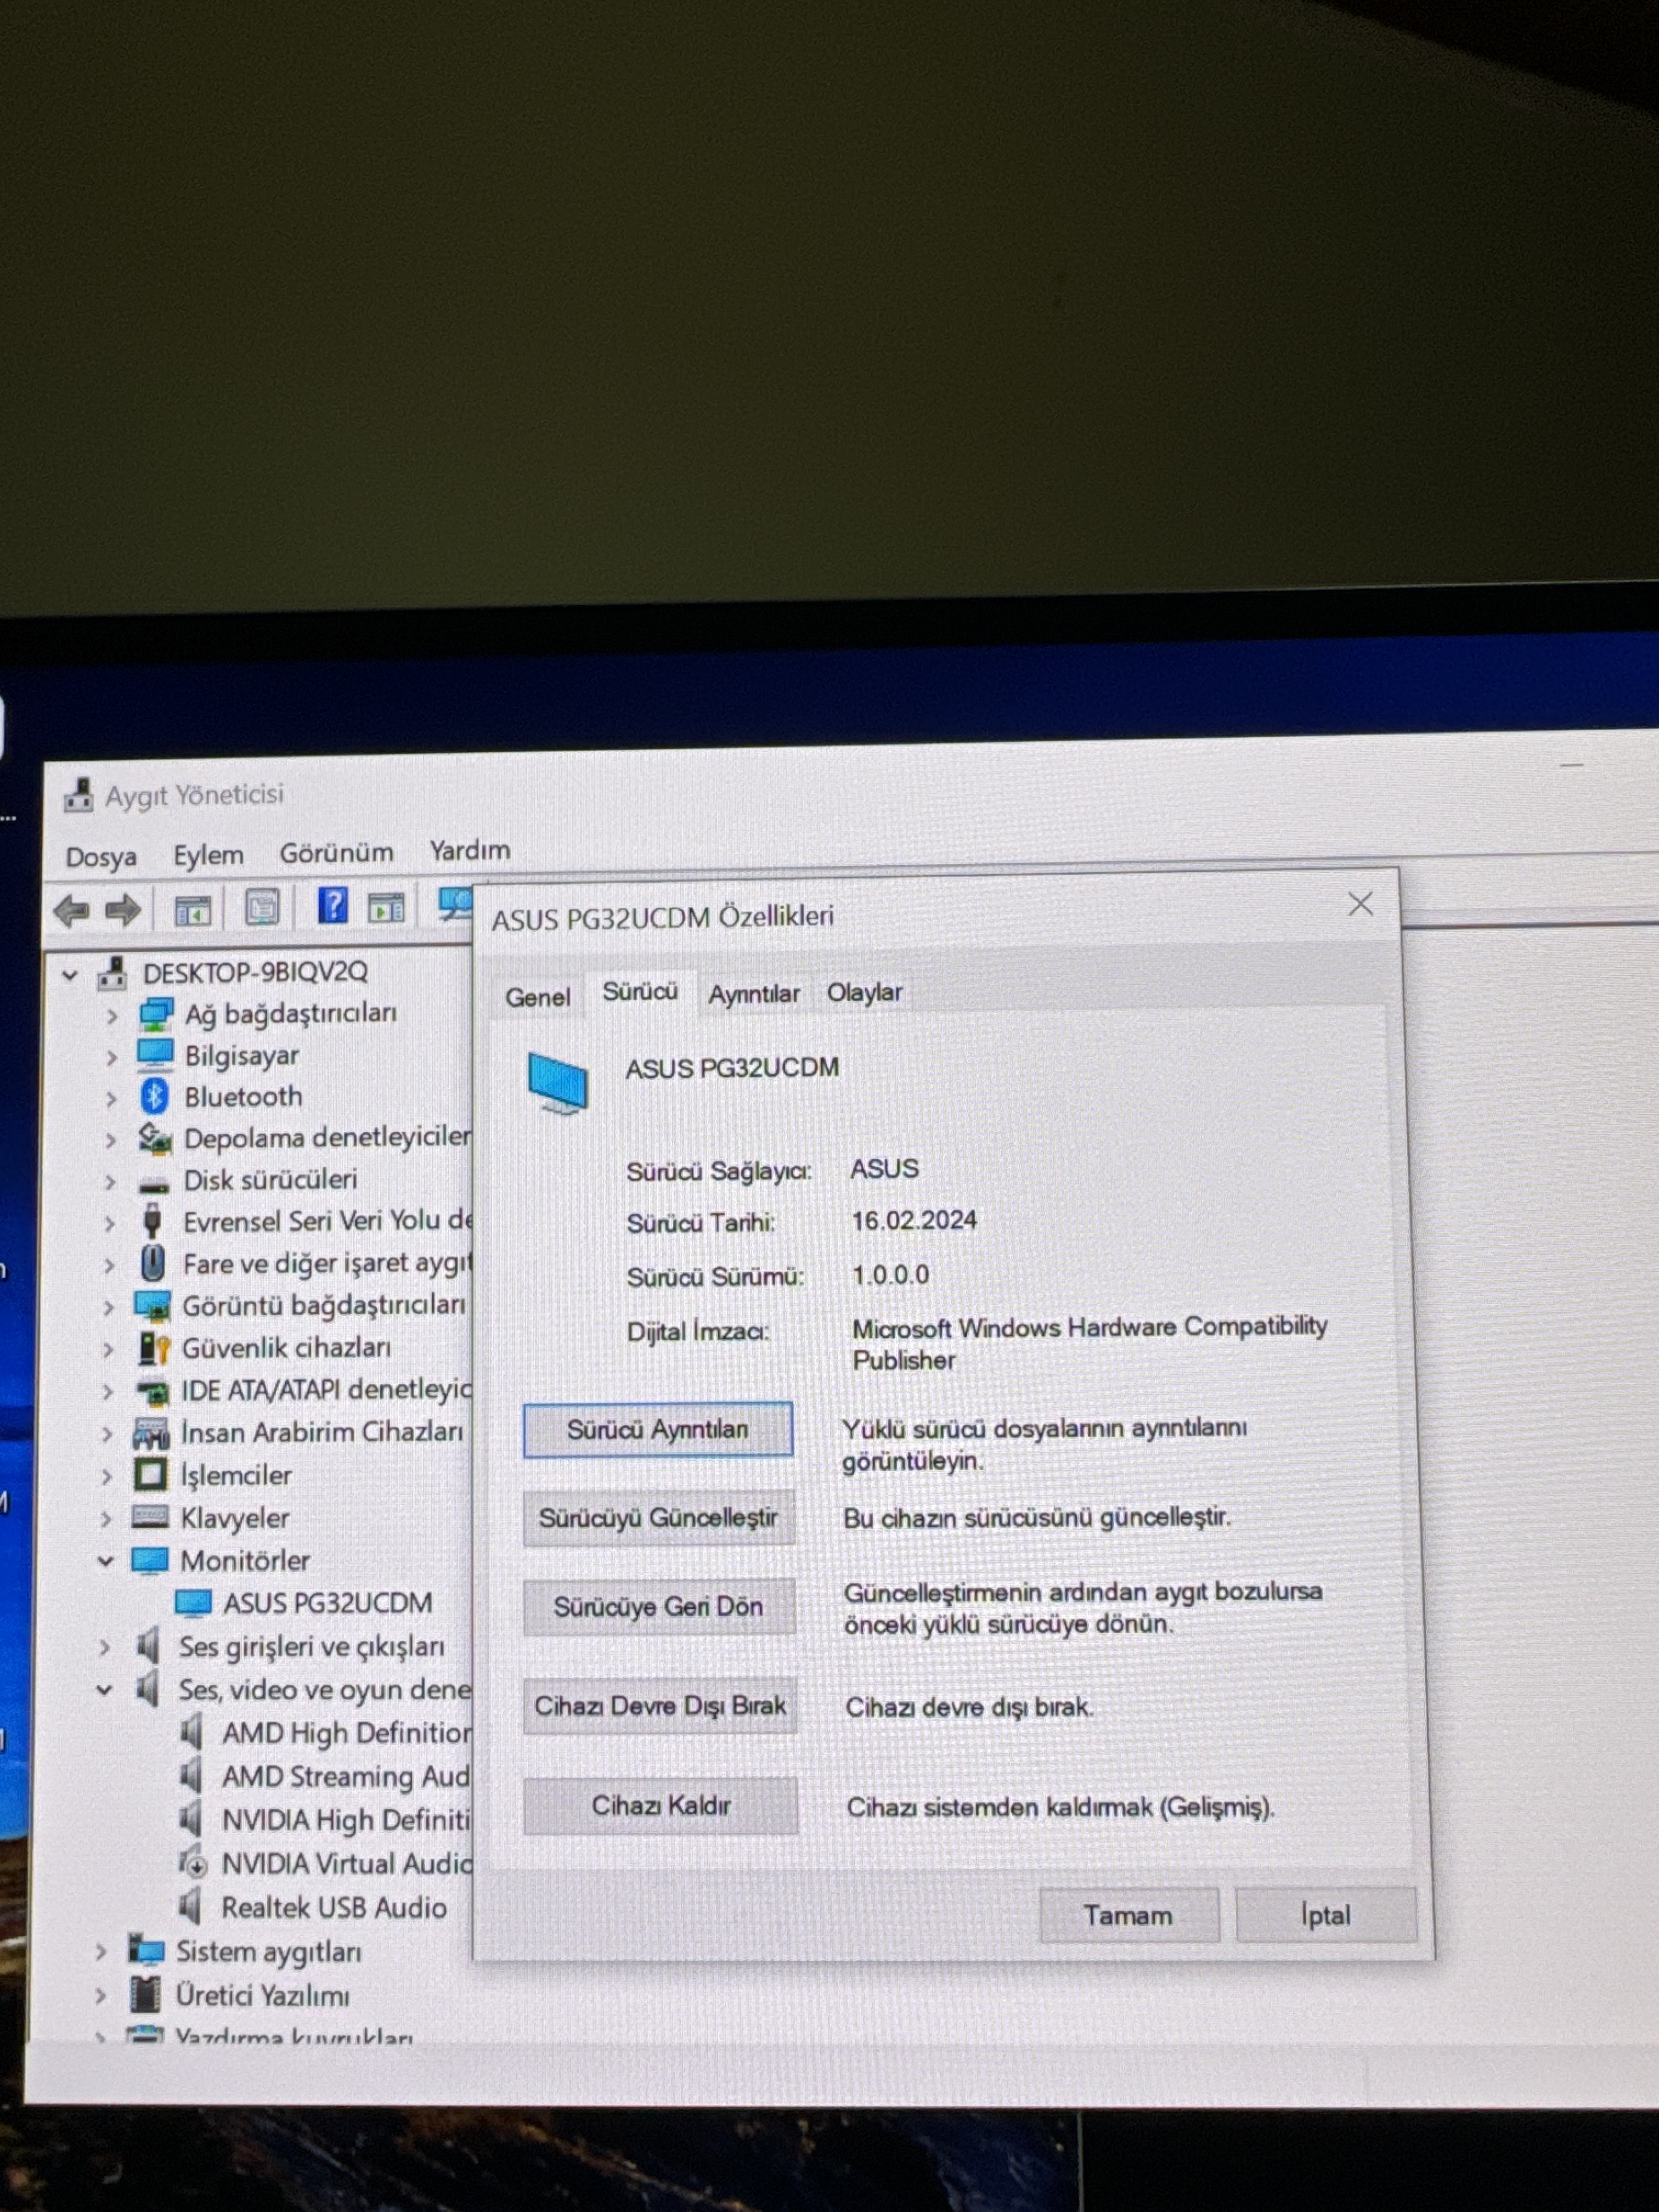
Task: Click the processor icon beside İşlemciler
Action: pos(150,1474)
